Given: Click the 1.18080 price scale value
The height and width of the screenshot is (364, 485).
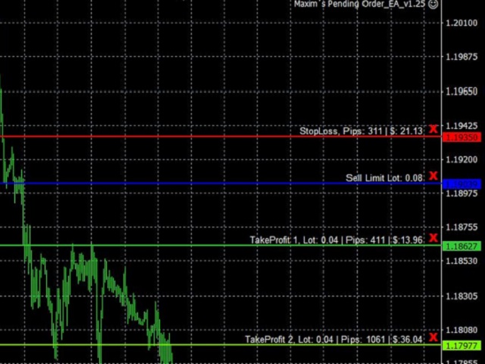Looking at the screenshot, I should coord(462,330).
